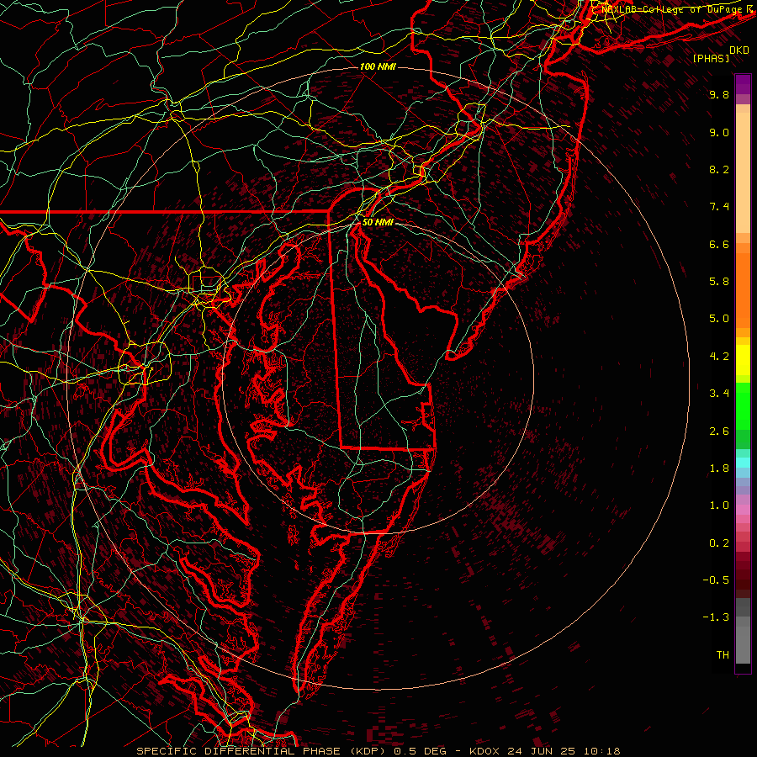Click the "100 NMI" range ring label
757x757 pixels.
point(378,66)
